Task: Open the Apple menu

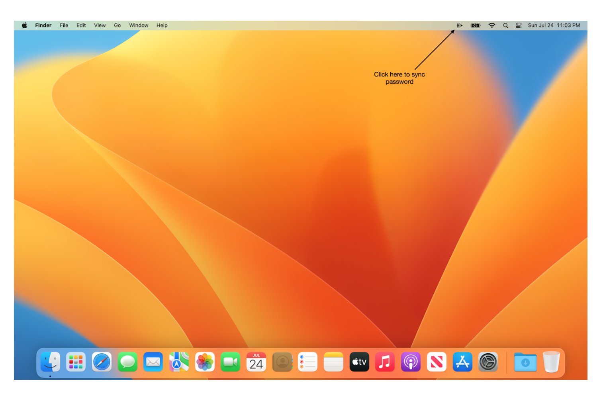Action: 24,25
